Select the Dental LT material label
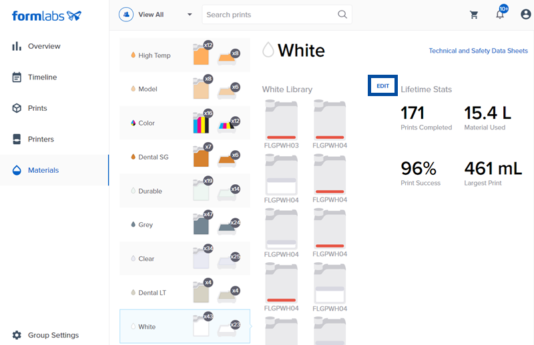 152,293
